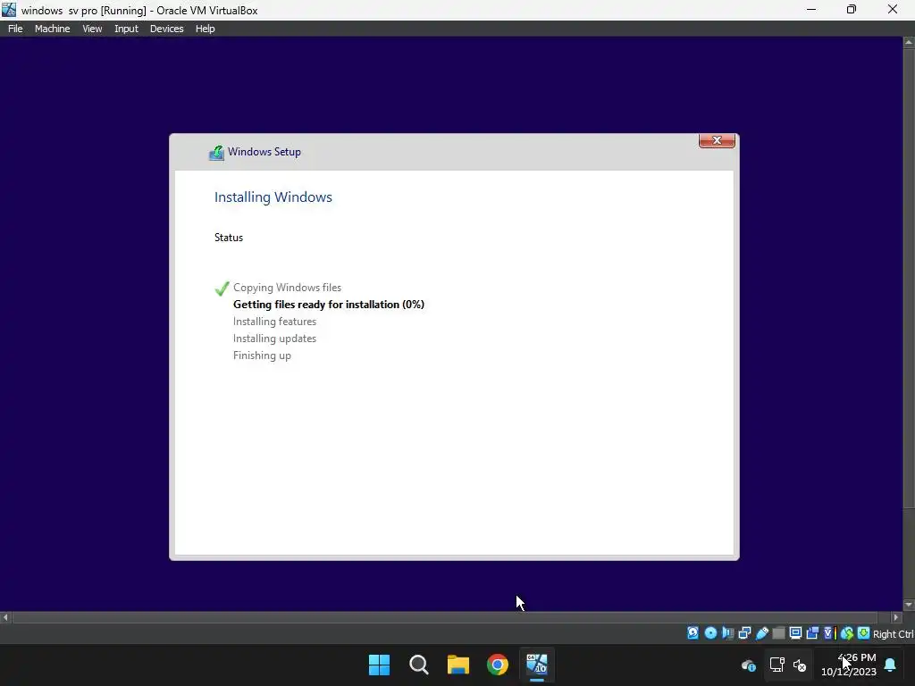Open the Help menu
Viewport: 915px width, 686px height.
point(205,29)
